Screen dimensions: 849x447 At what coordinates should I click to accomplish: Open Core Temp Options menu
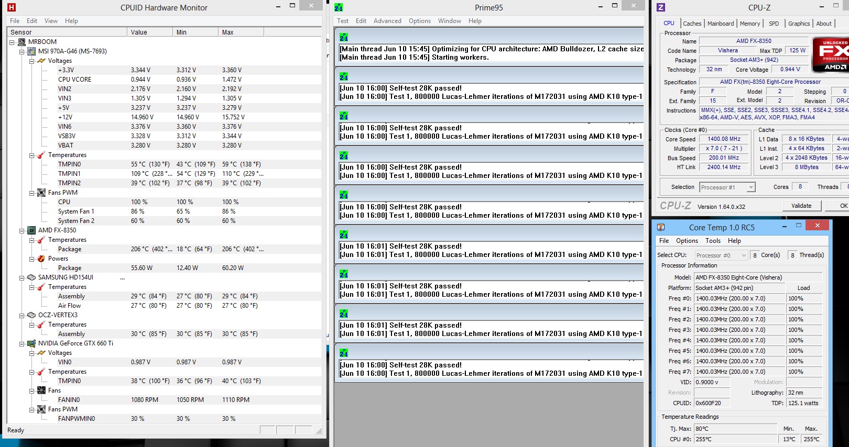coord(687,241)
